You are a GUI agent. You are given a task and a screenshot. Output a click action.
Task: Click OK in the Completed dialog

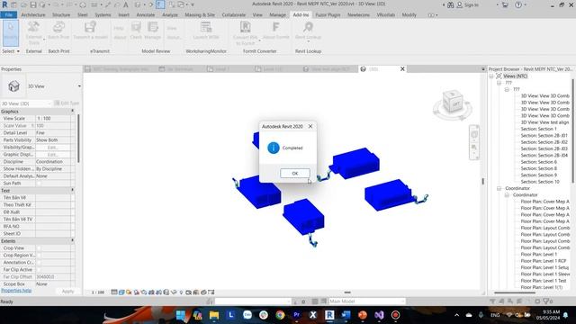pyautogui.click(x=294, y=174)
